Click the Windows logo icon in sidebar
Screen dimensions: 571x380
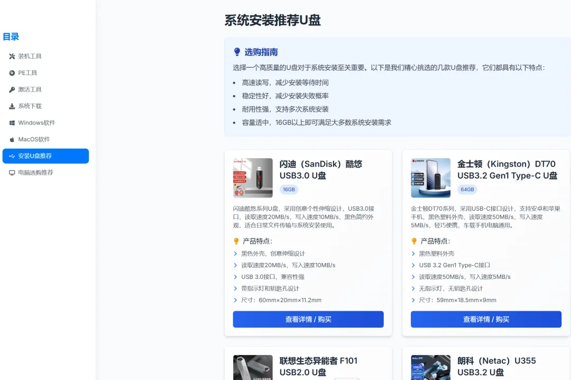click(12, 123)
